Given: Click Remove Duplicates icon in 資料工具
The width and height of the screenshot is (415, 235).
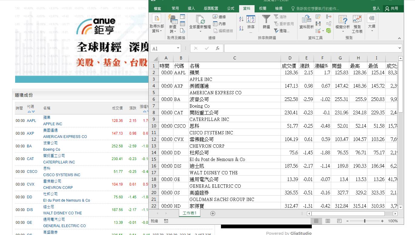Looking at the screenshot, I should 318,24.
